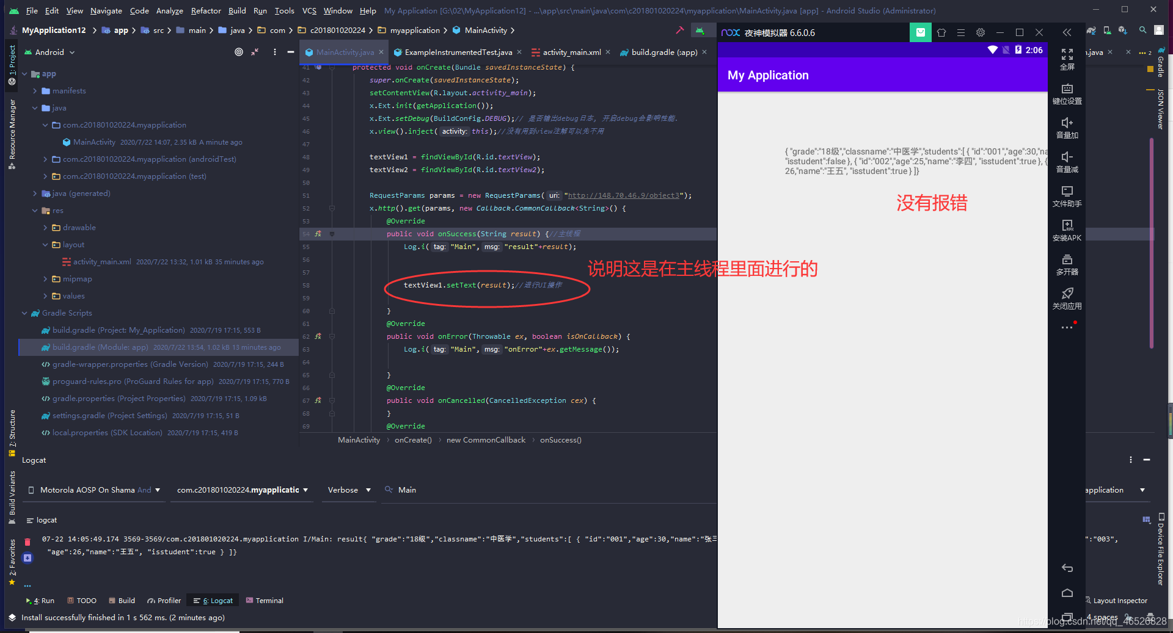This screenshot has width=1173, height=633.
Task: Click search everywhere magnifier icon
Action: coord(1142,30)
